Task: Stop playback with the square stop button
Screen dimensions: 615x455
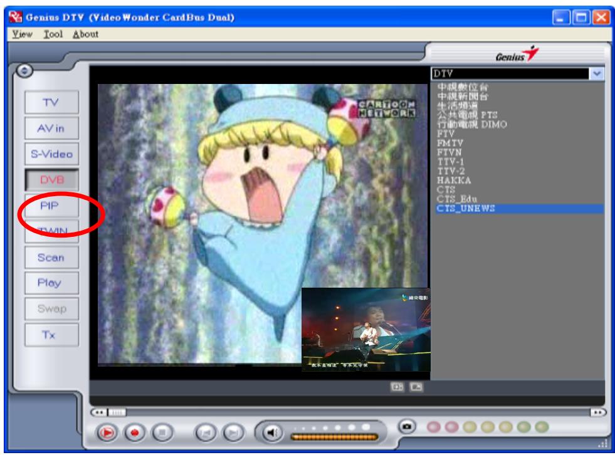Action: (162, 432)
